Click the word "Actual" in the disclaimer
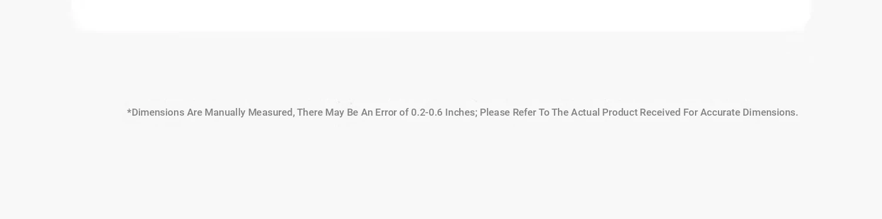This screenshot has height=219, width=882. pos(585,112)
